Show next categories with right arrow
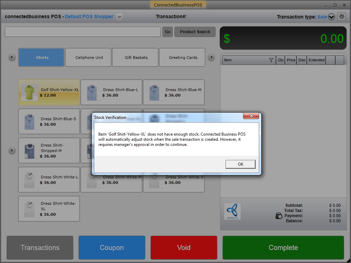Viewport: 351px width, 263px height. tap(211, 57)
